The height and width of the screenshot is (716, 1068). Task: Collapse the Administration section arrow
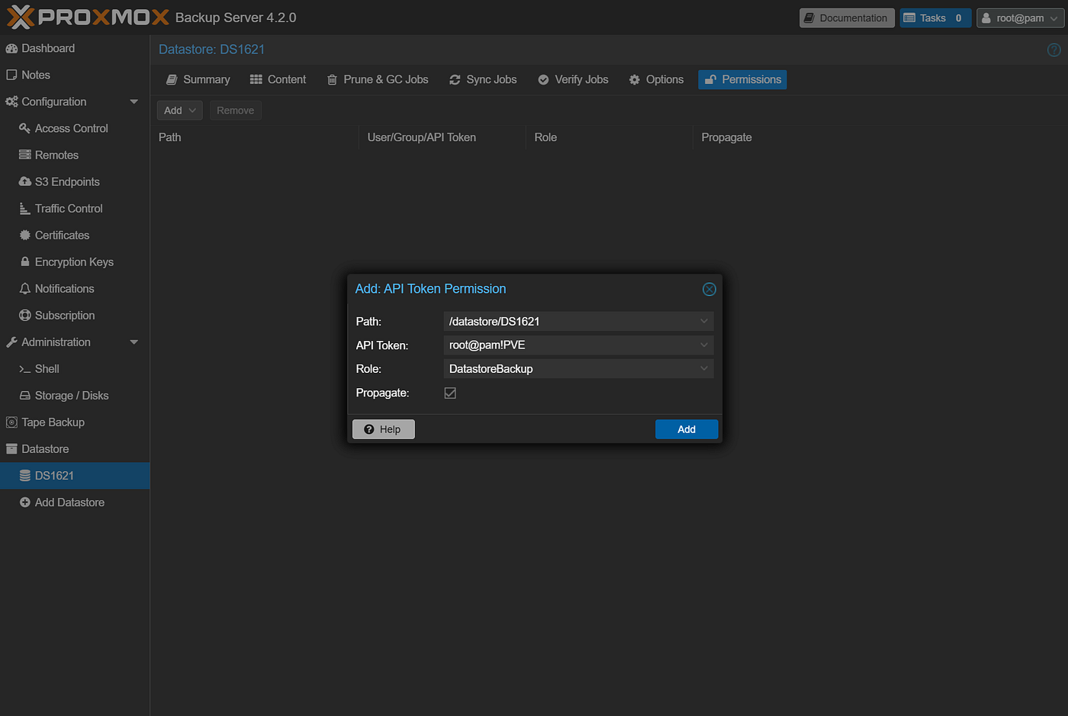(134, 342)
